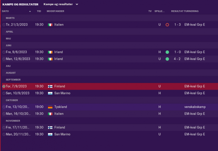Image resolution: width=218 pixels, height=151 pixels.
Task: Open the Kampe og resultater dropdown
Action: pos(61,4)
